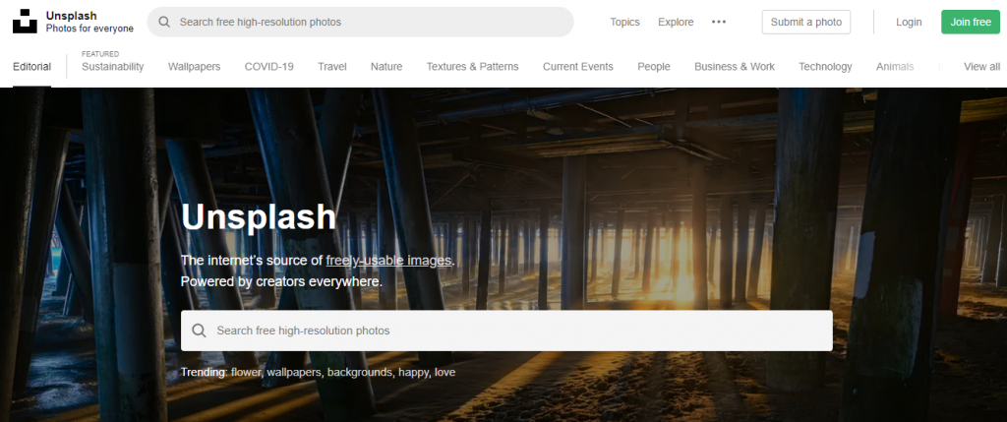Open the Nature topic
The width and height of the screenshot is (1007, 422).
pos(386,66)
